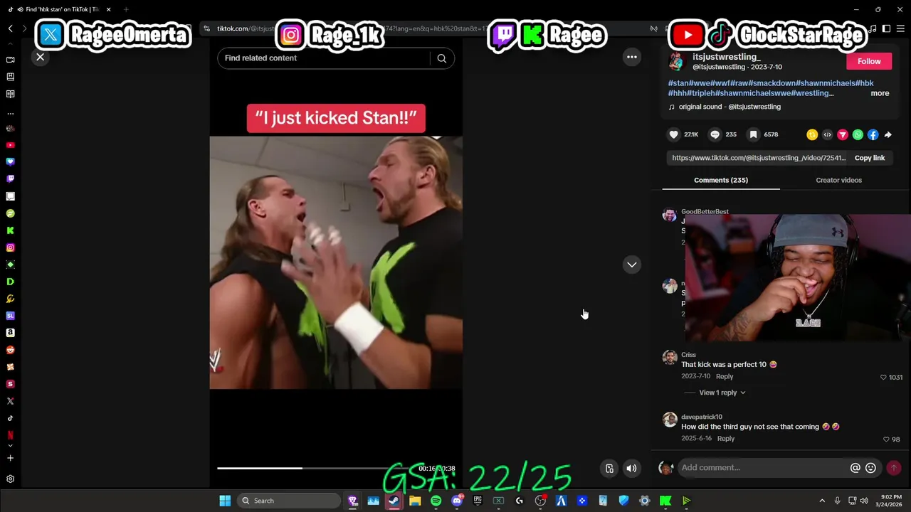Open Criss commenter's profile name
The image size is (911, 512).
pos(688,355)
